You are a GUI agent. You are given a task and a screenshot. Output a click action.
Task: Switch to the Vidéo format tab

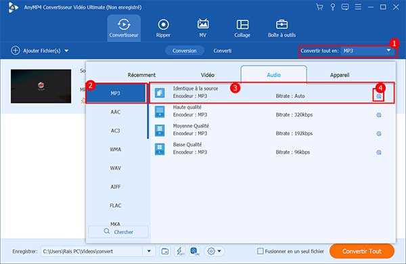coord(208,75)
